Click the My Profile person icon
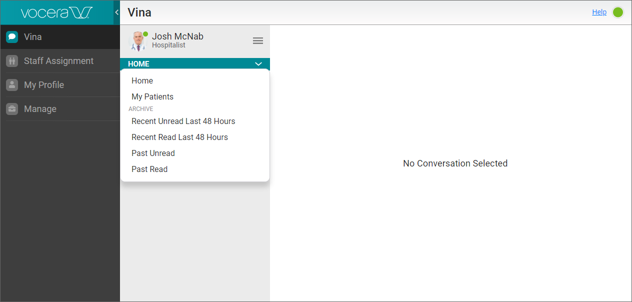The height and width of the screenshot is (302, 632). click(12, 85)
